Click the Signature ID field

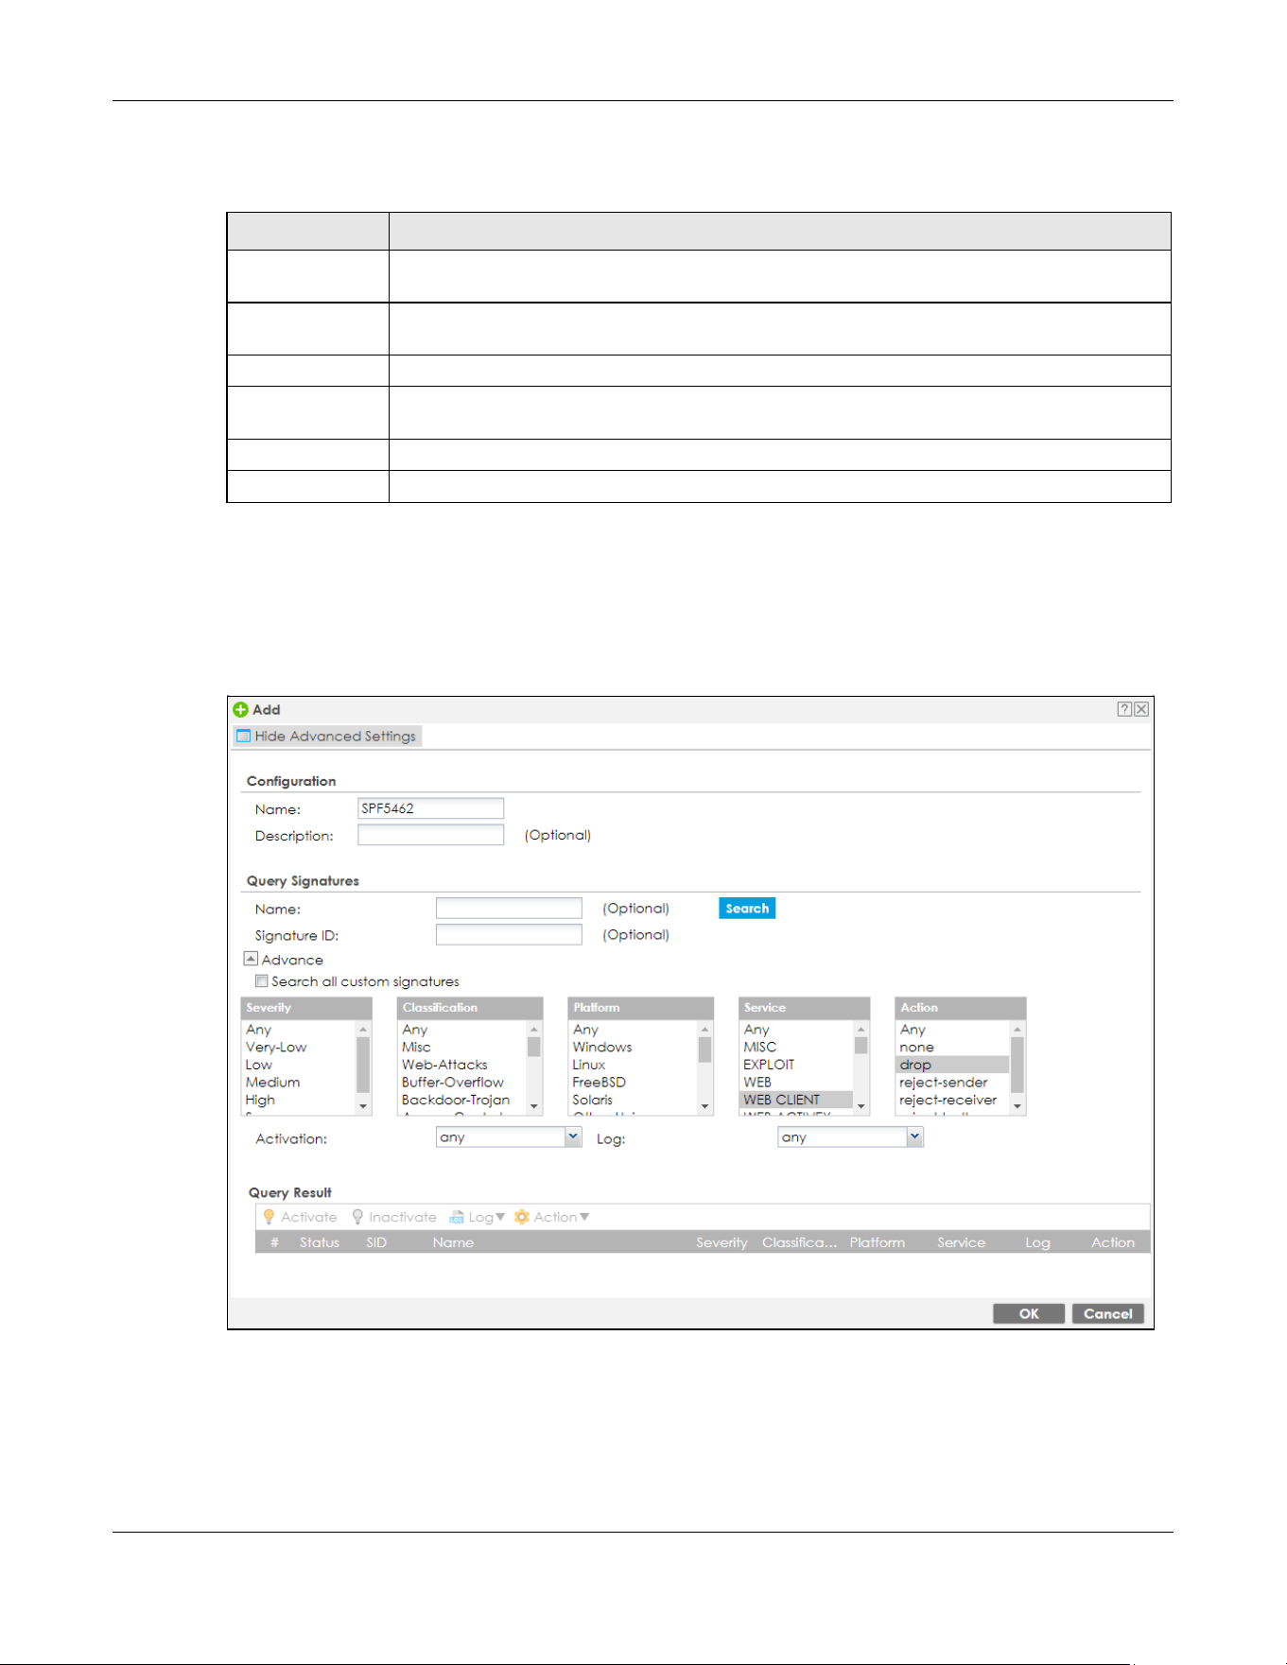509,935
